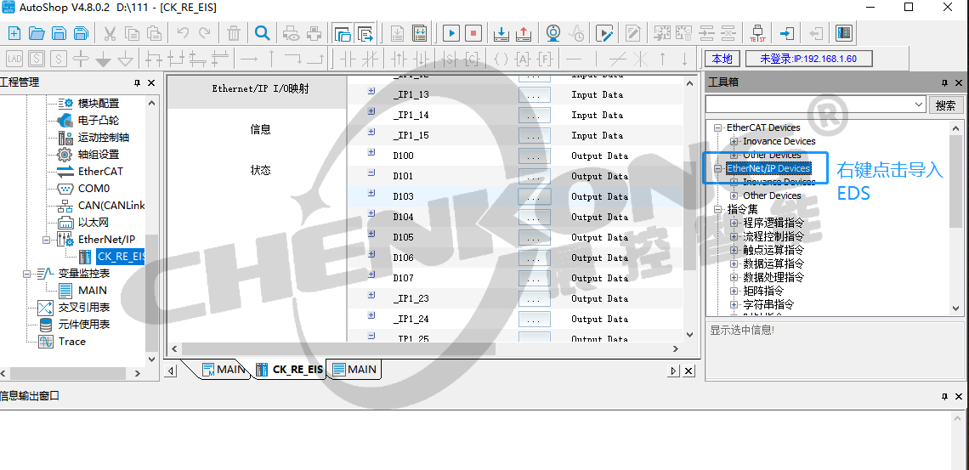Image resolution: width=969 pixels, height=470 pixels.
Task: Click the ... button in D104 row
Action: click(x=534, y=218)
